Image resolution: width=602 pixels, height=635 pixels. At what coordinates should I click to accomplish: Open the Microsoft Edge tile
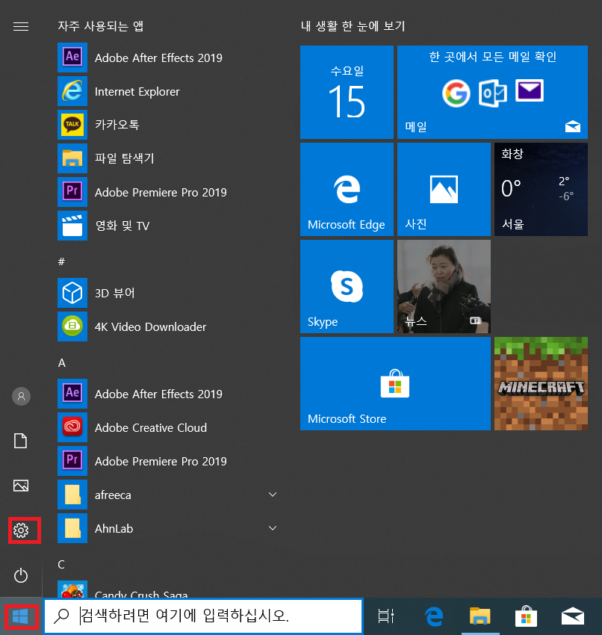(347, 190)
